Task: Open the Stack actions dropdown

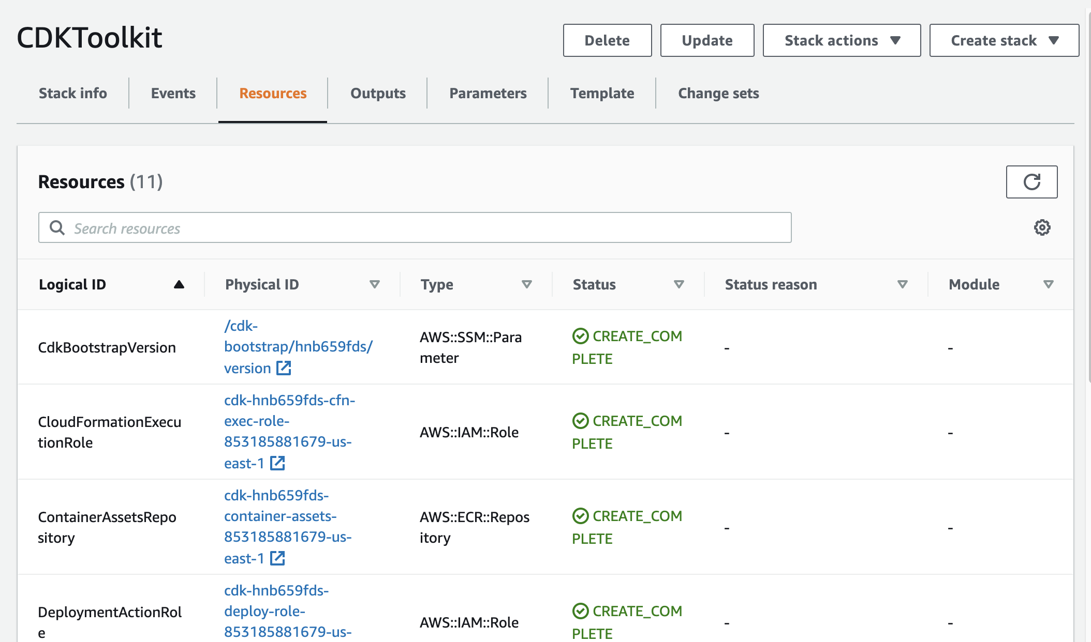Action: coord(841,40)
